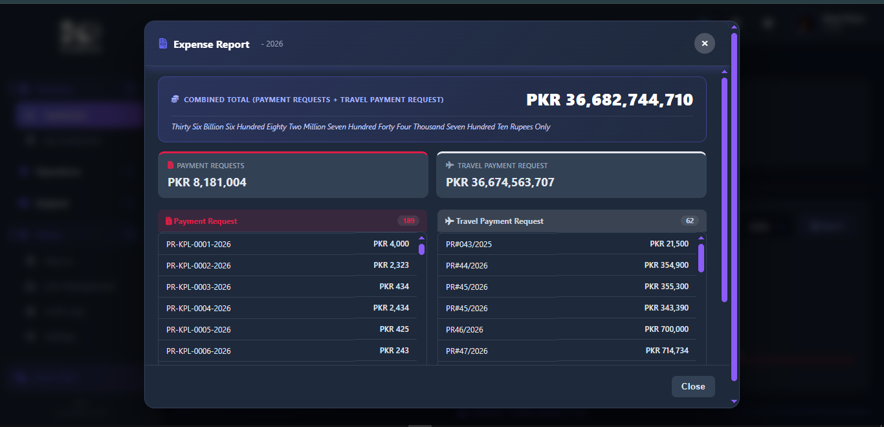Click the amount PKR 434
Screen dimensions: 884x427
coord(394,287)
